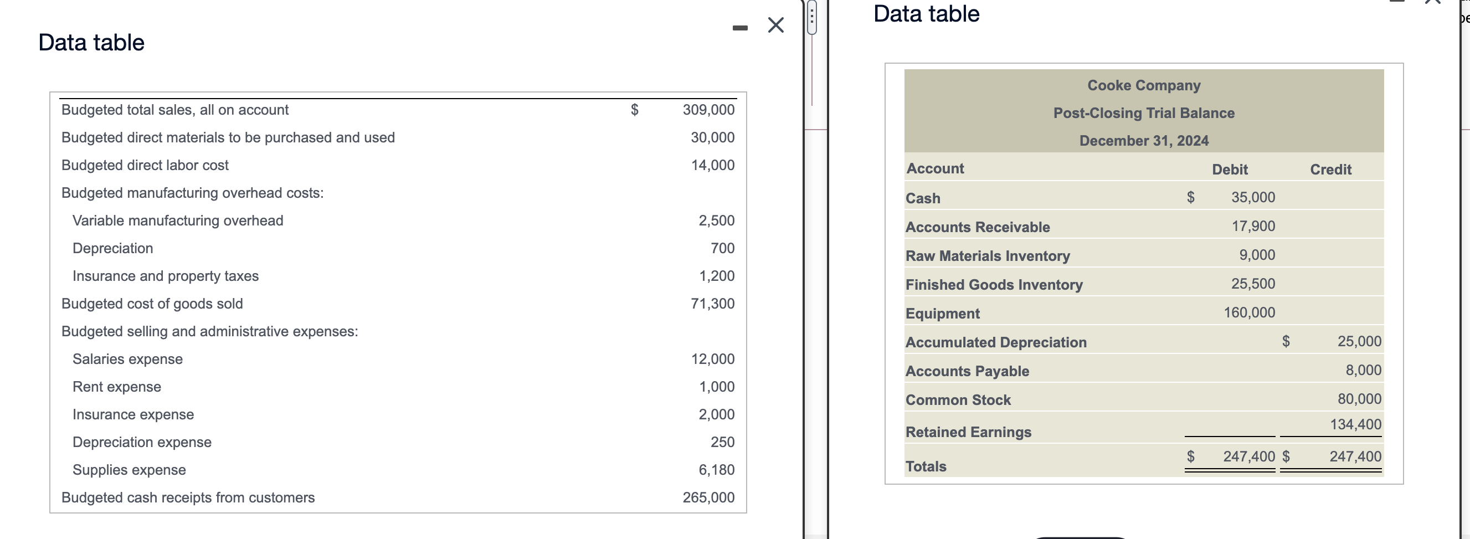Click the minimize icon on the left Data table
This screenshot has width=1470, height=539.
(x=739, y=25)
